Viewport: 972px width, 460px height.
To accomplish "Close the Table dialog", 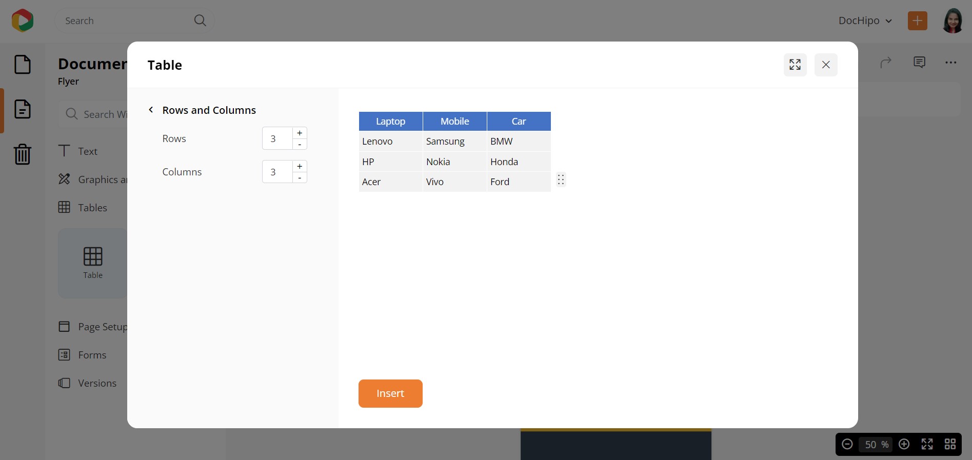I will click(x=826, y=65).
